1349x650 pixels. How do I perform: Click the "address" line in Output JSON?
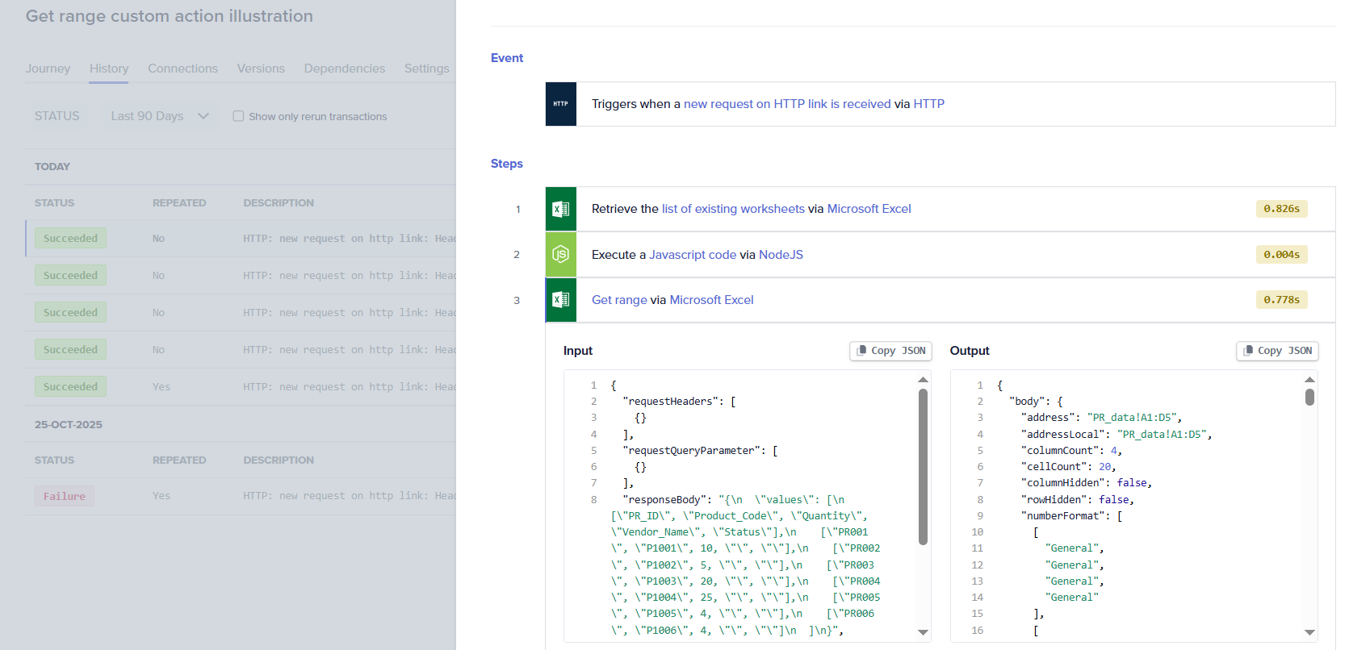point(1101,418)
